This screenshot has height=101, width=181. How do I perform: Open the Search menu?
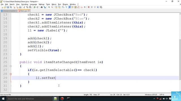pyautogui.click(x=12, y=4)
